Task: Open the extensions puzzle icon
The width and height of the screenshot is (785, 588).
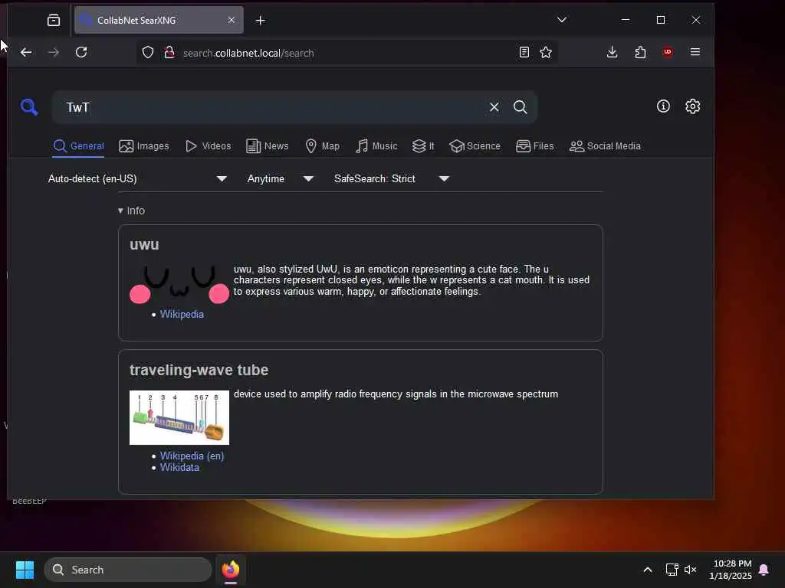Action: (x=640, y=52)
